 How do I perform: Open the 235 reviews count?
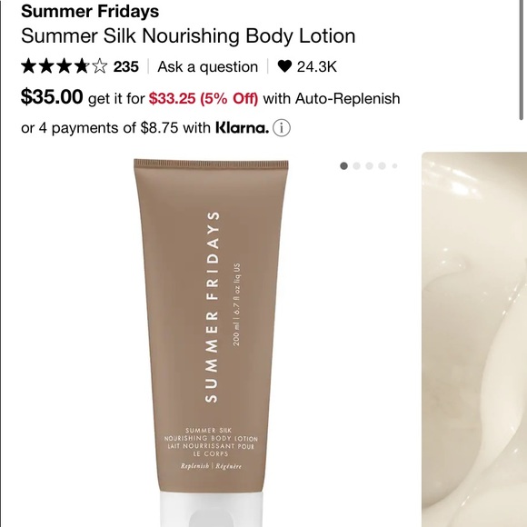(126, 66)
